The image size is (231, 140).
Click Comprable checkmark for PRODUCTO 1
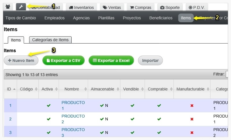click(159, 105)
